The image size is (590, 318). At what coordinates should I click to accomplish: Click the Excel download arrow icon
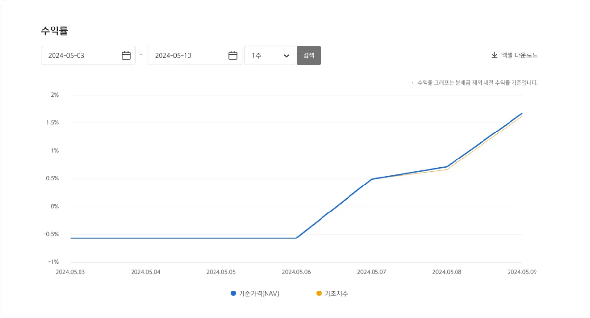coord(494,55)
